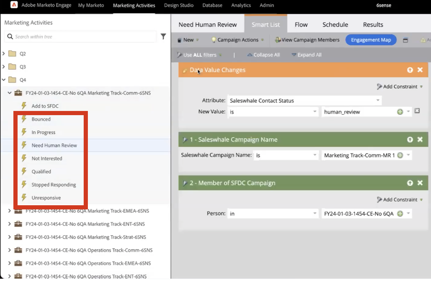The image size is (431, 282).
Task: Open the Use ALL filters dropdown
Action: [x=200, y=55]
